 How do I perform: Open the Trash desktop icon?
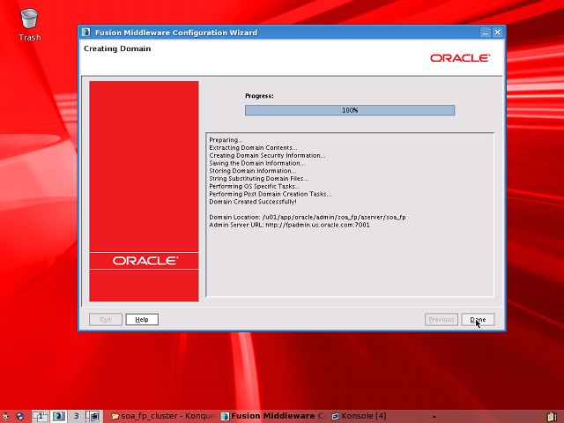point(29,25)
